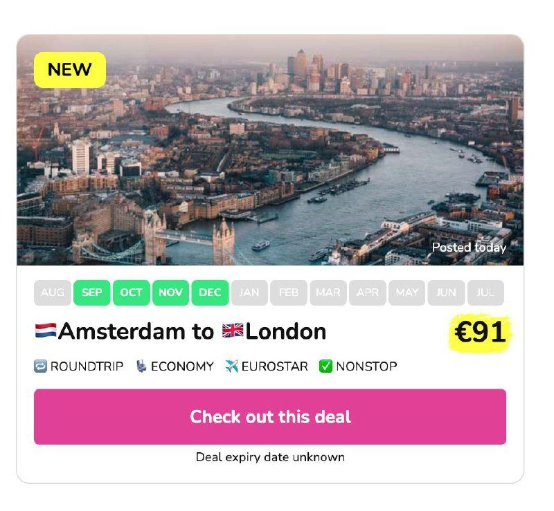
Task: Click the Check out this deal button
Action: [270, 417]
